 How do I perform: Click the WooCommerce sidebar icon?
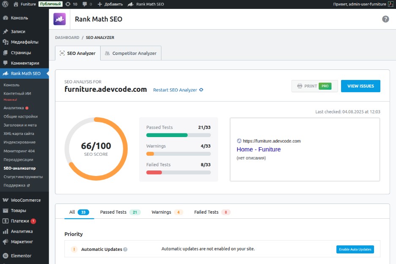point(5,200)
